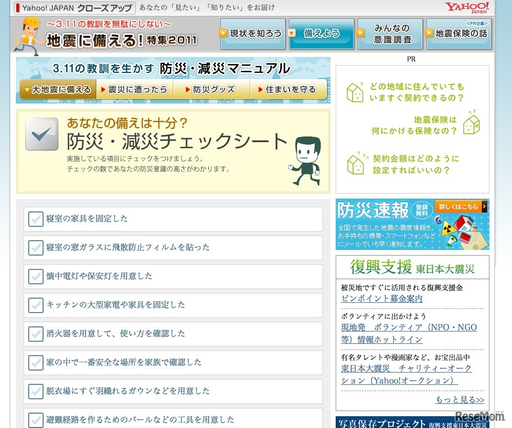This screenshot has width=512, height=428.
Task: Check 寝室の家具を固定した
Action: coord(35,219)
